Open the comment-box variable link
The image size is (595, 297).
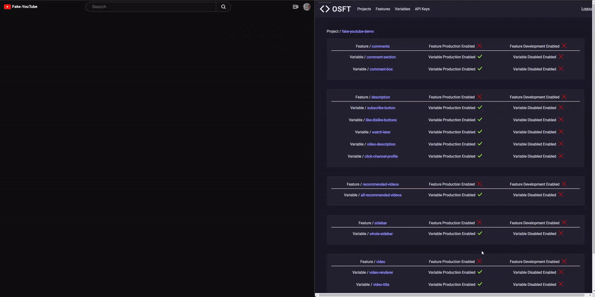click(381, 69)
